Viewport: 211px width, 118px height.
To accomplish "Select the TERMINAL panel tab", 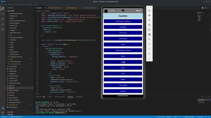I will point(70,97).
